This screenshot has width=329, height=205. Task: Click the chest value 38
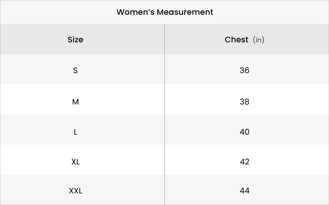244,102
